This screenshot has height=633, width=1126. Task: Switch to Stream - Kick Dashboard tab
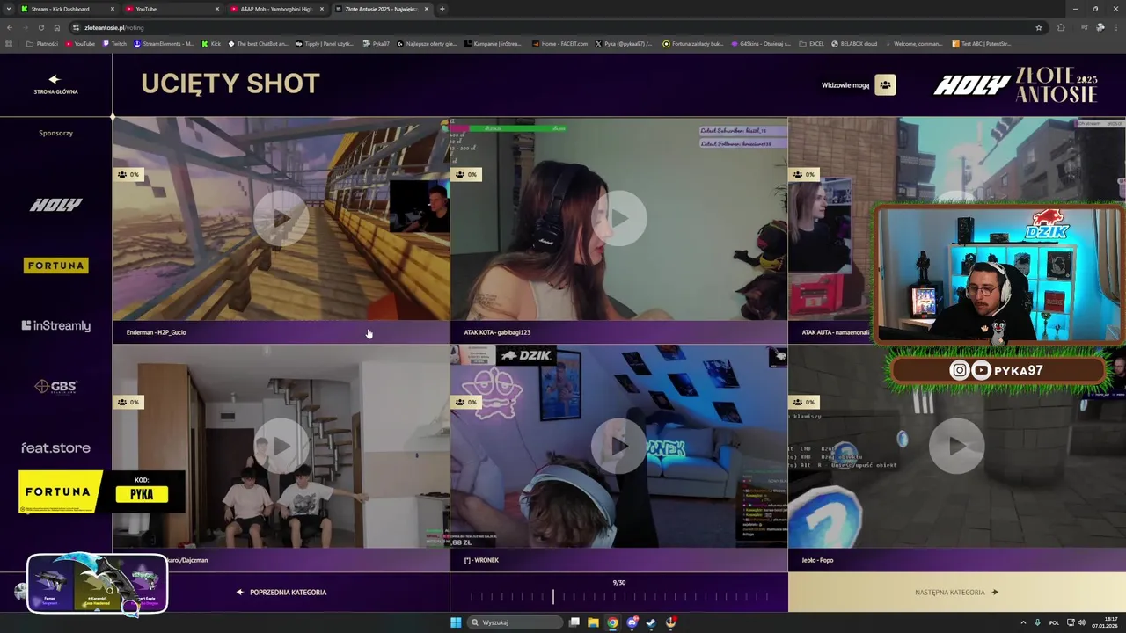pos(67,9)
